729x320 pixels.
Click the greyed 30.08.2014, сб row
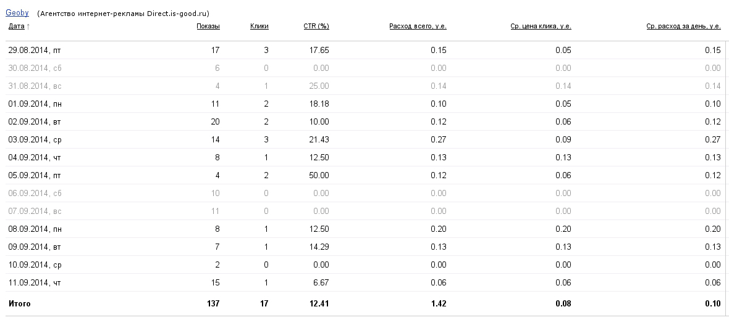coord(35,68)
